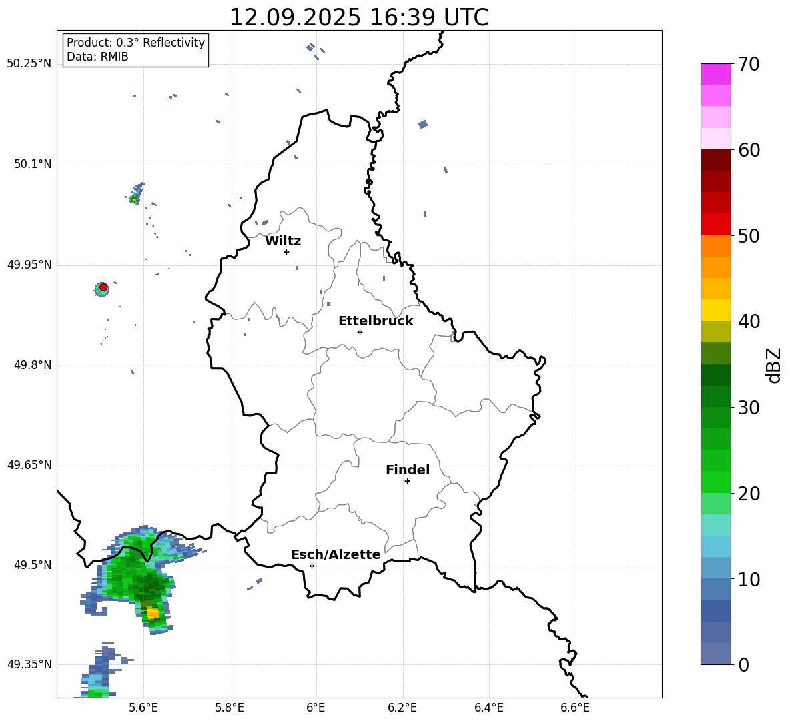Click the 49.95°N latitude label
790x721 pixels.
(x=29, y=265)
